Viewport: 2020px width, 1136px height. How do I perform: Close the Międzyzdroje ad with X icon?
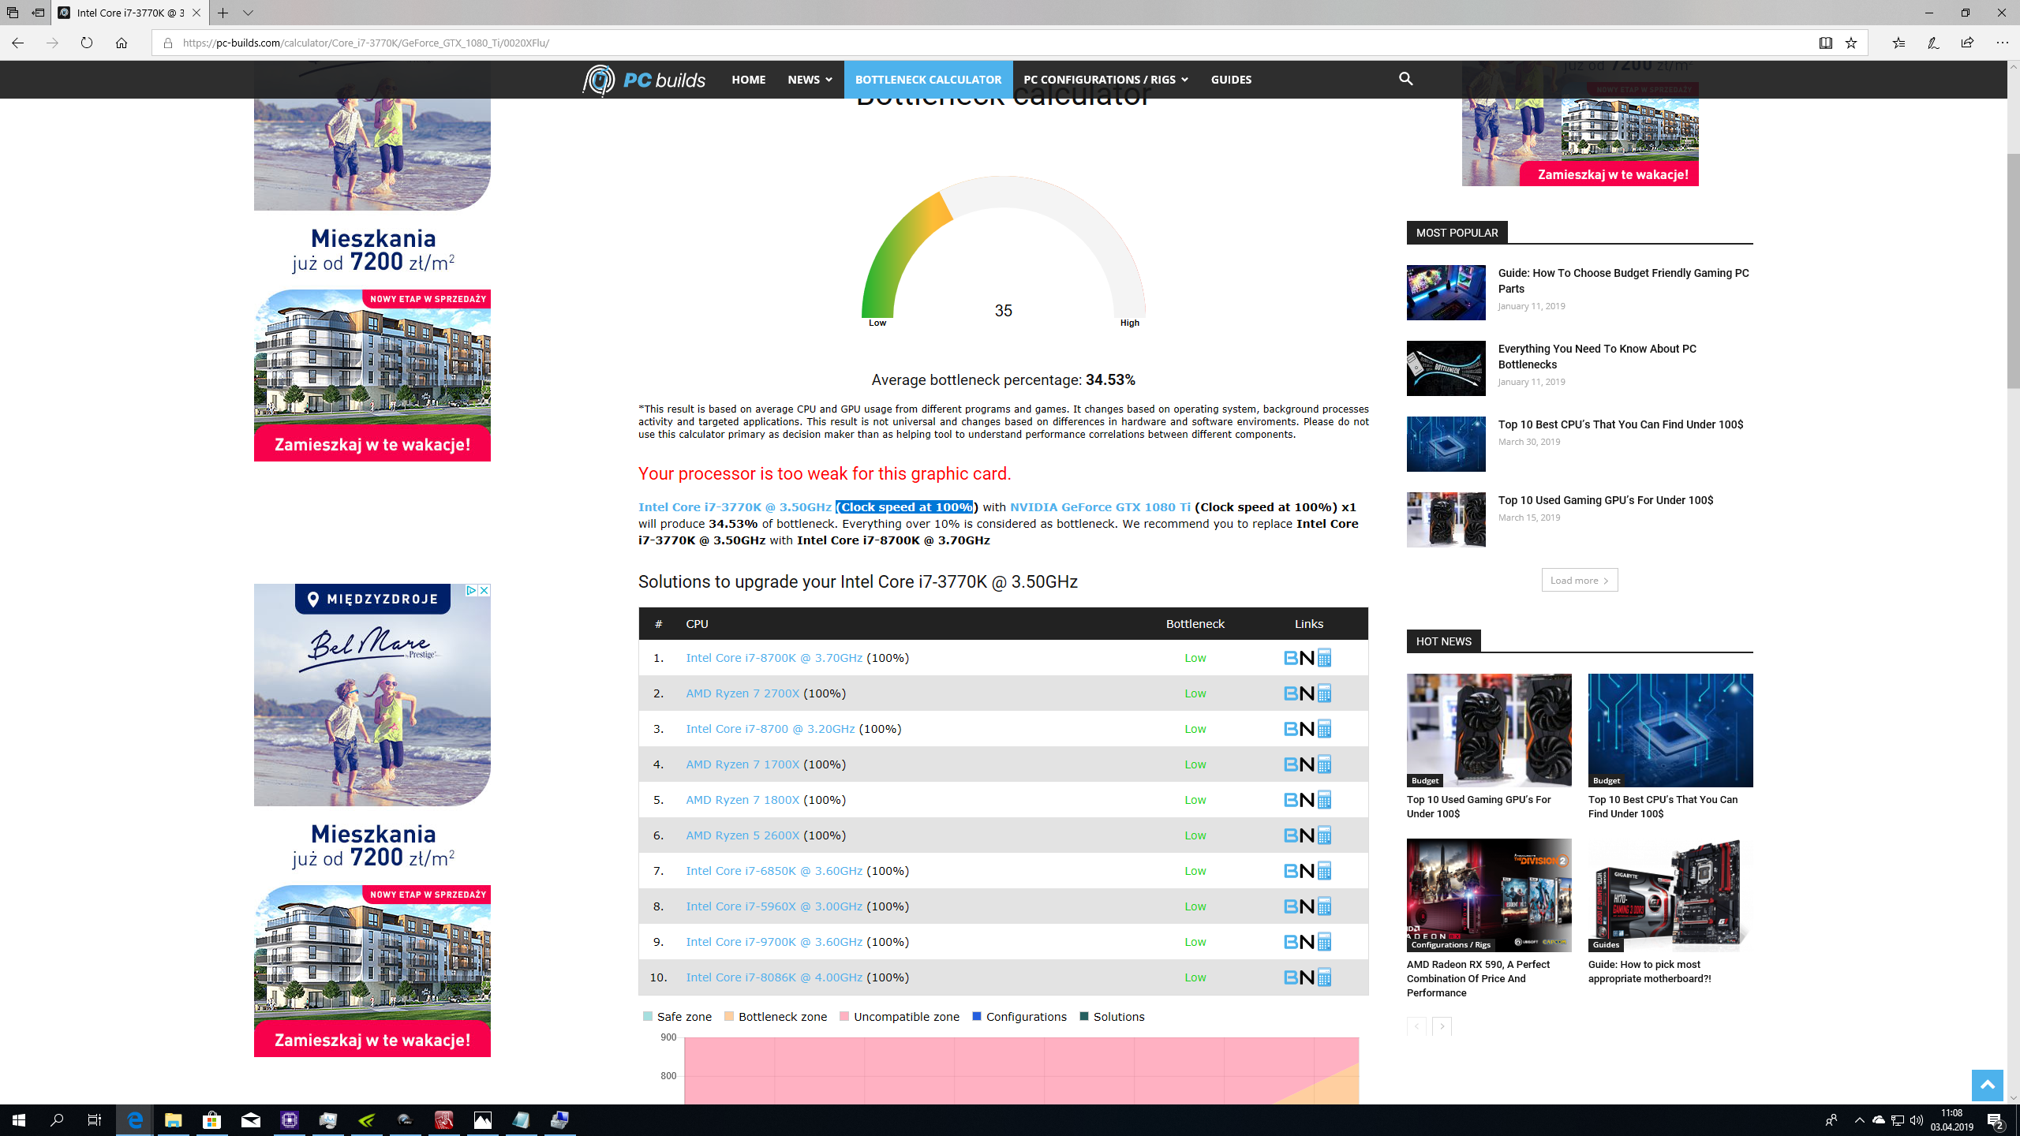[x=484, y=590]
